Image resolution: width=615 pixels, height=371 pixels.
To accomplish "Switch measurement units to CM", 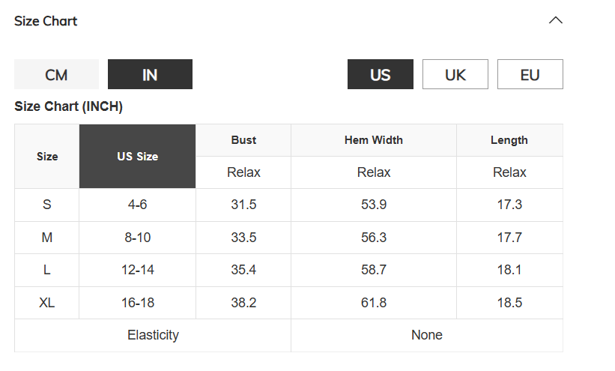I will tap(56, 74).
